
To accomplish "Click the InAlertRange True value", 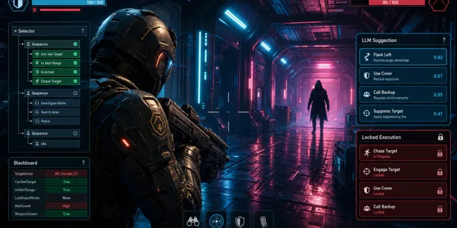I will point(67,189).
